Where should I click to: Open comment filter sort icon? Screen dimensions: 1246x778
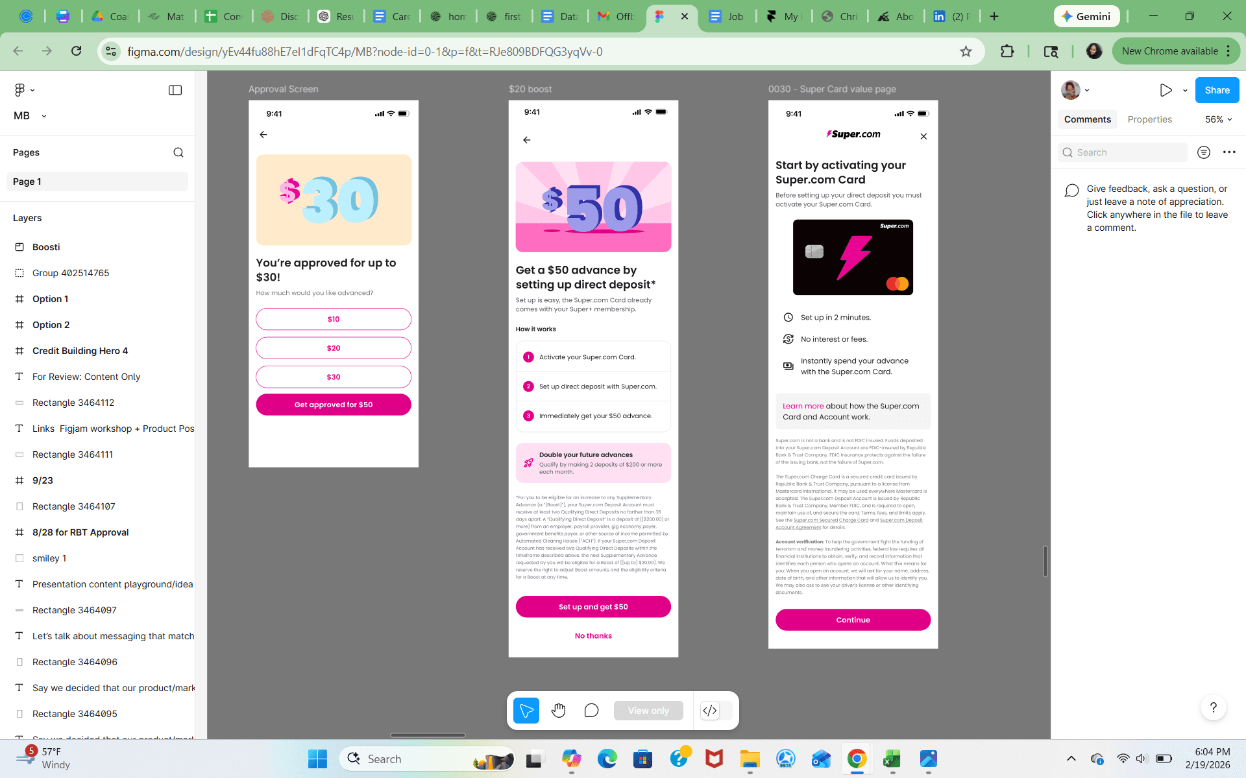(x=1203, y=152)
